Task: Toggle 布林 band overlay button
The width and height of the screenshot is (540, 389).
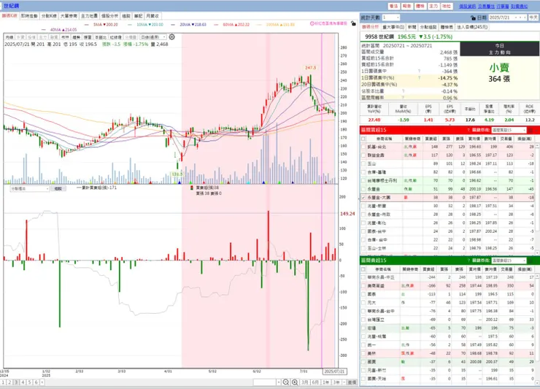Action: [x=65, y=37]
